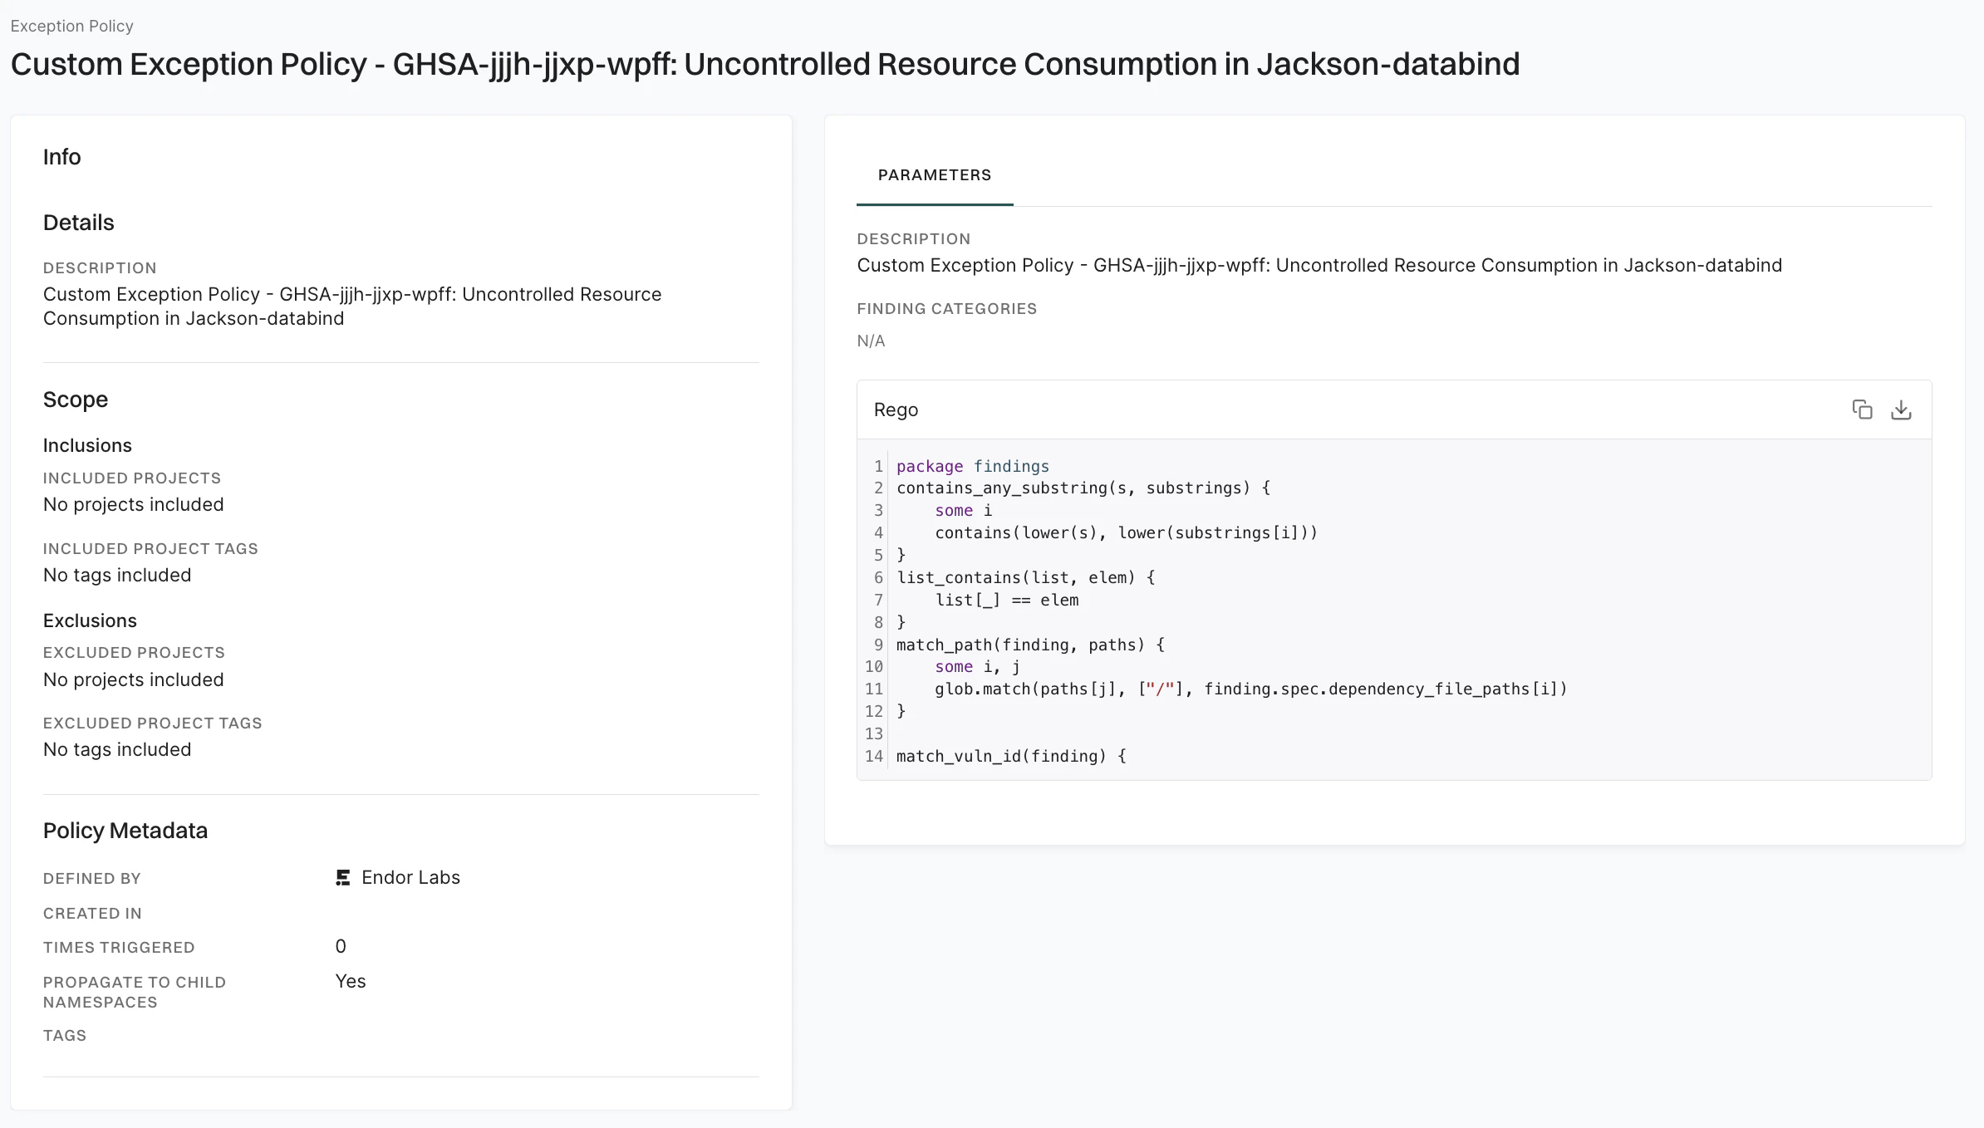The height and width of the screenshot is (1128, 1984).
Task: Select the Inclusions section heading
Action: pyautogui.click(x=87, y=445)
